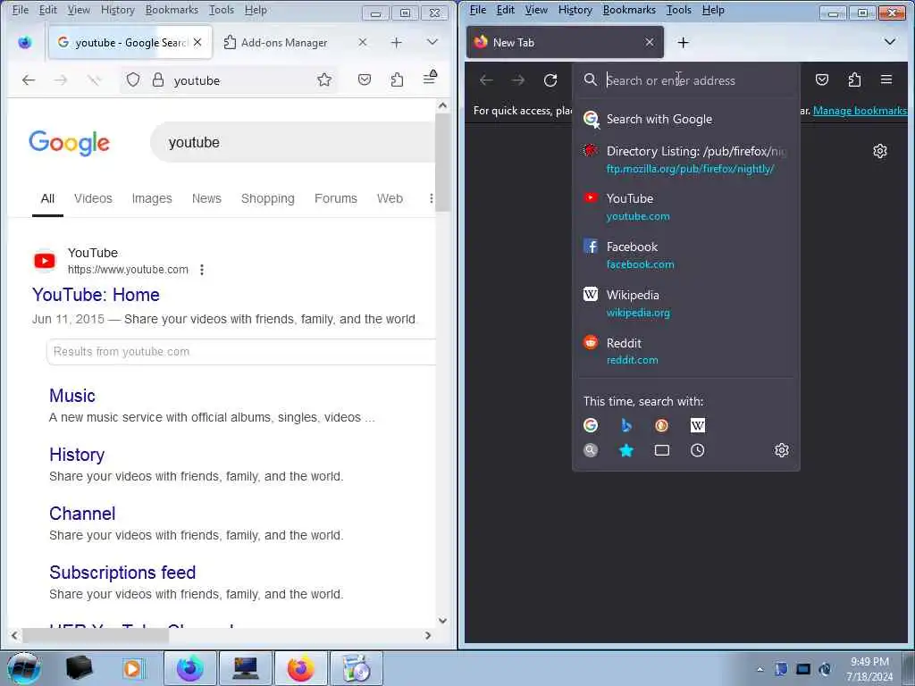Click the Tabs search shortcut icon

(x=662, y=450)
